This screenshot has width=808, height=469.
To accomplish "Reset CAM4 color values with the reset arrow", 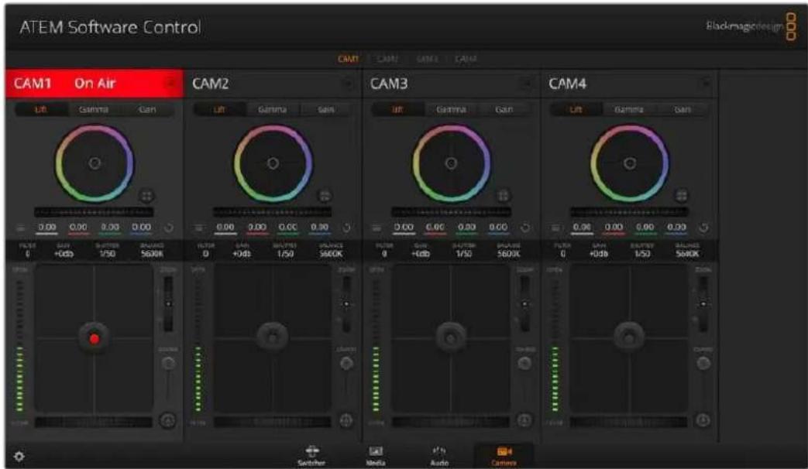I will 703,228.
